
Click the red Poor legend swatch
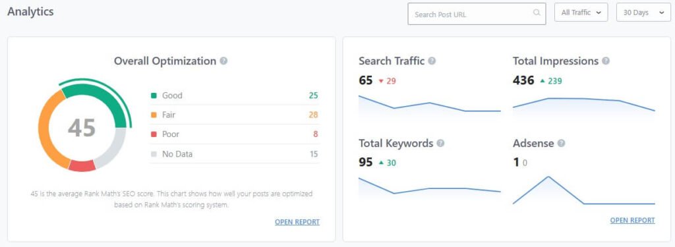pos(154,134)
